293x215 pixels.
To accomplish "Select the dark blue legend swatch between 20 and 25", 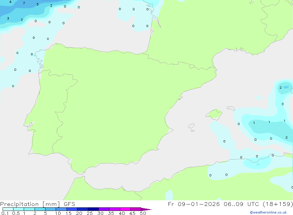I will (x=83, y=209).
